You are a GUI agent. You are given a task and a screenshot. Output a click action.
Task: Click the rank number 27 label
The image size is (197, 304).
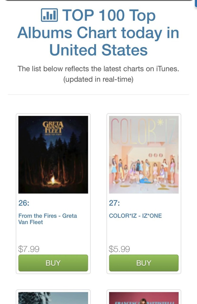pos(115,203)
